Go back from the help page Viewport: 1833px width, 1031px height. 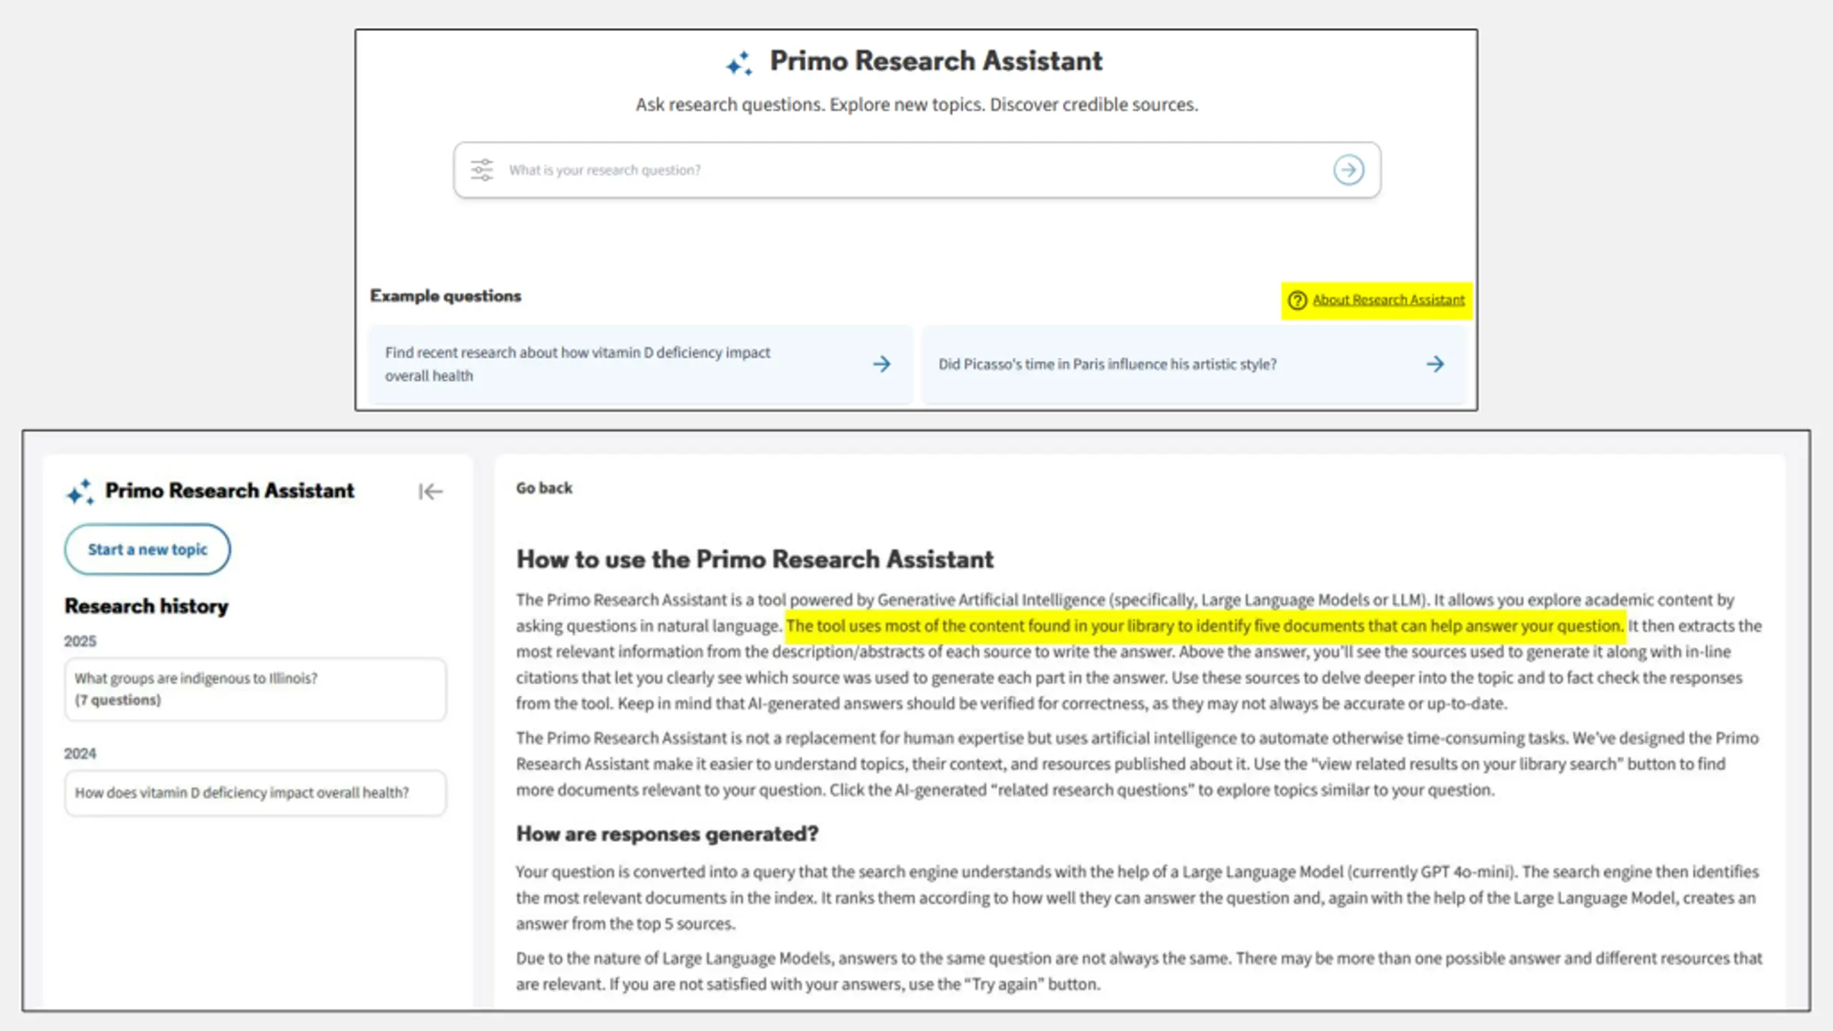(x=544, y=488)
